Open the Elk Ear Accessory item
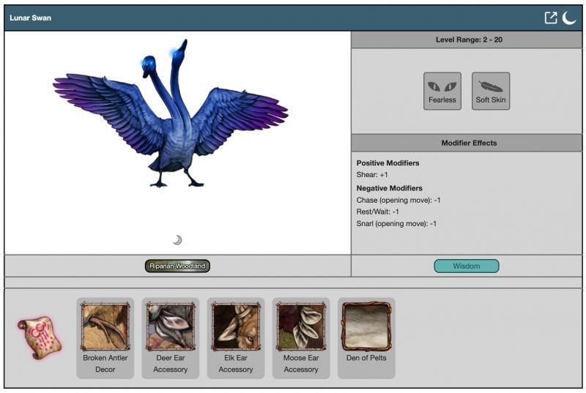The image size is (586, 393). coord(236,327)
